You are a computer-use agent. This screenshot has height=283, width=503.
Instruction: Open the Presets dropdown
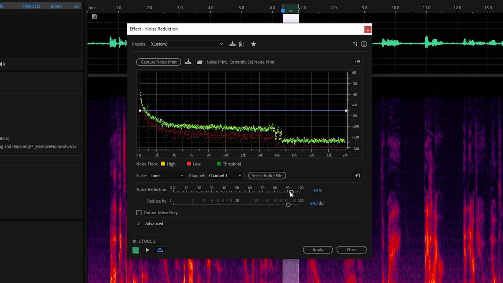187,44
